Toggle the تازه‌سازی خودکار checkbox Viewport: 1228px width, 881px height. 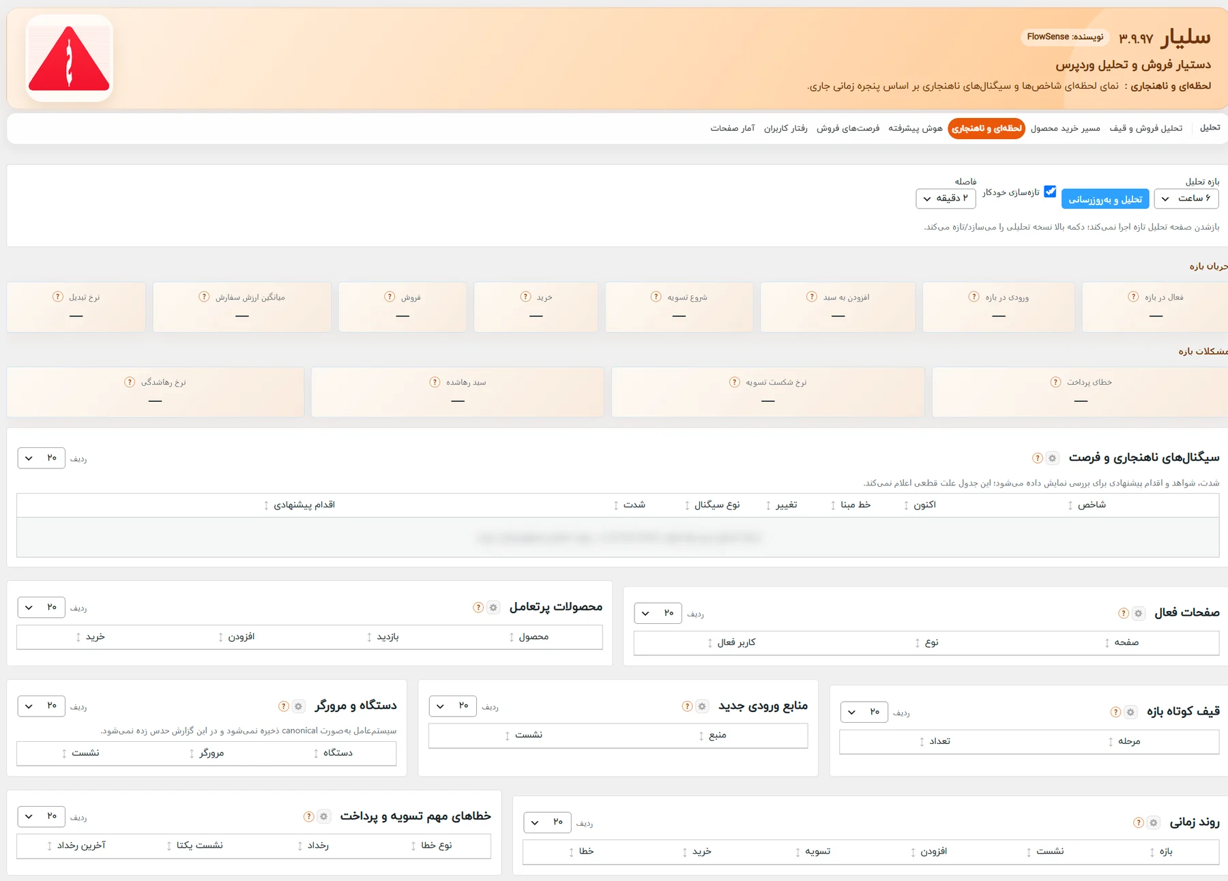coord(1050,192)
